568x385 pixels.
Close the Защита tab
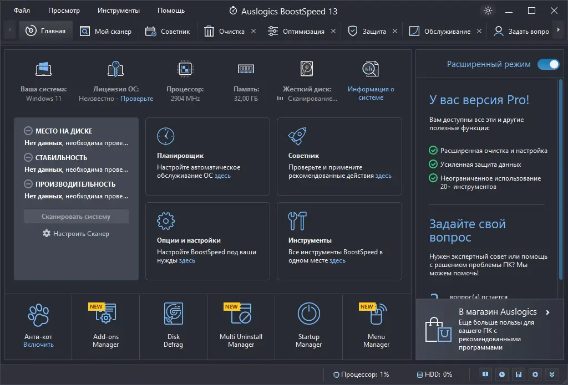point(395,31)
